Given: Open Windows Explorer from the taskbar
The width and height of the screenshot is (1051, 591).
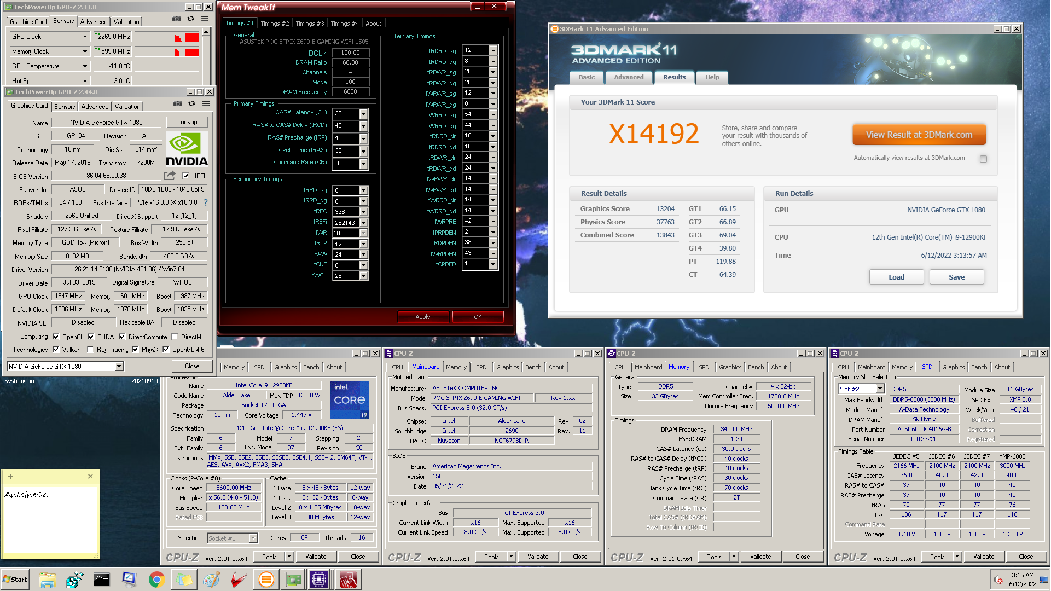Looking at the screenshot, I should pos(48,580).
